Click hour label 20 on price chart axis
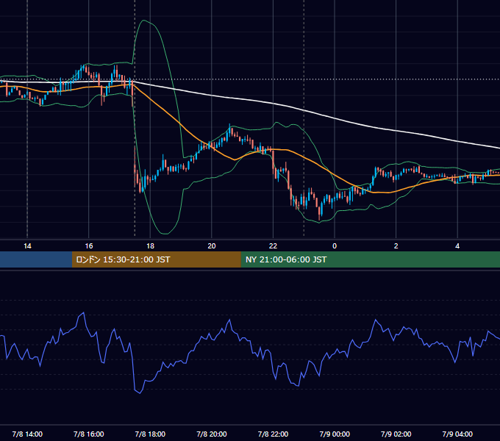 pyautogui.click(x=212, y=246)
